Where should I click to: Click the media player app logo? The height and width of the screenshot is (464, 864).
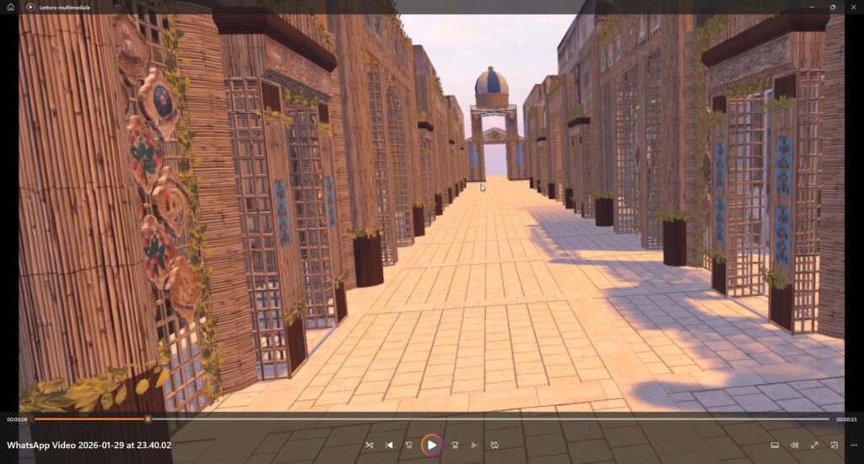30,7
